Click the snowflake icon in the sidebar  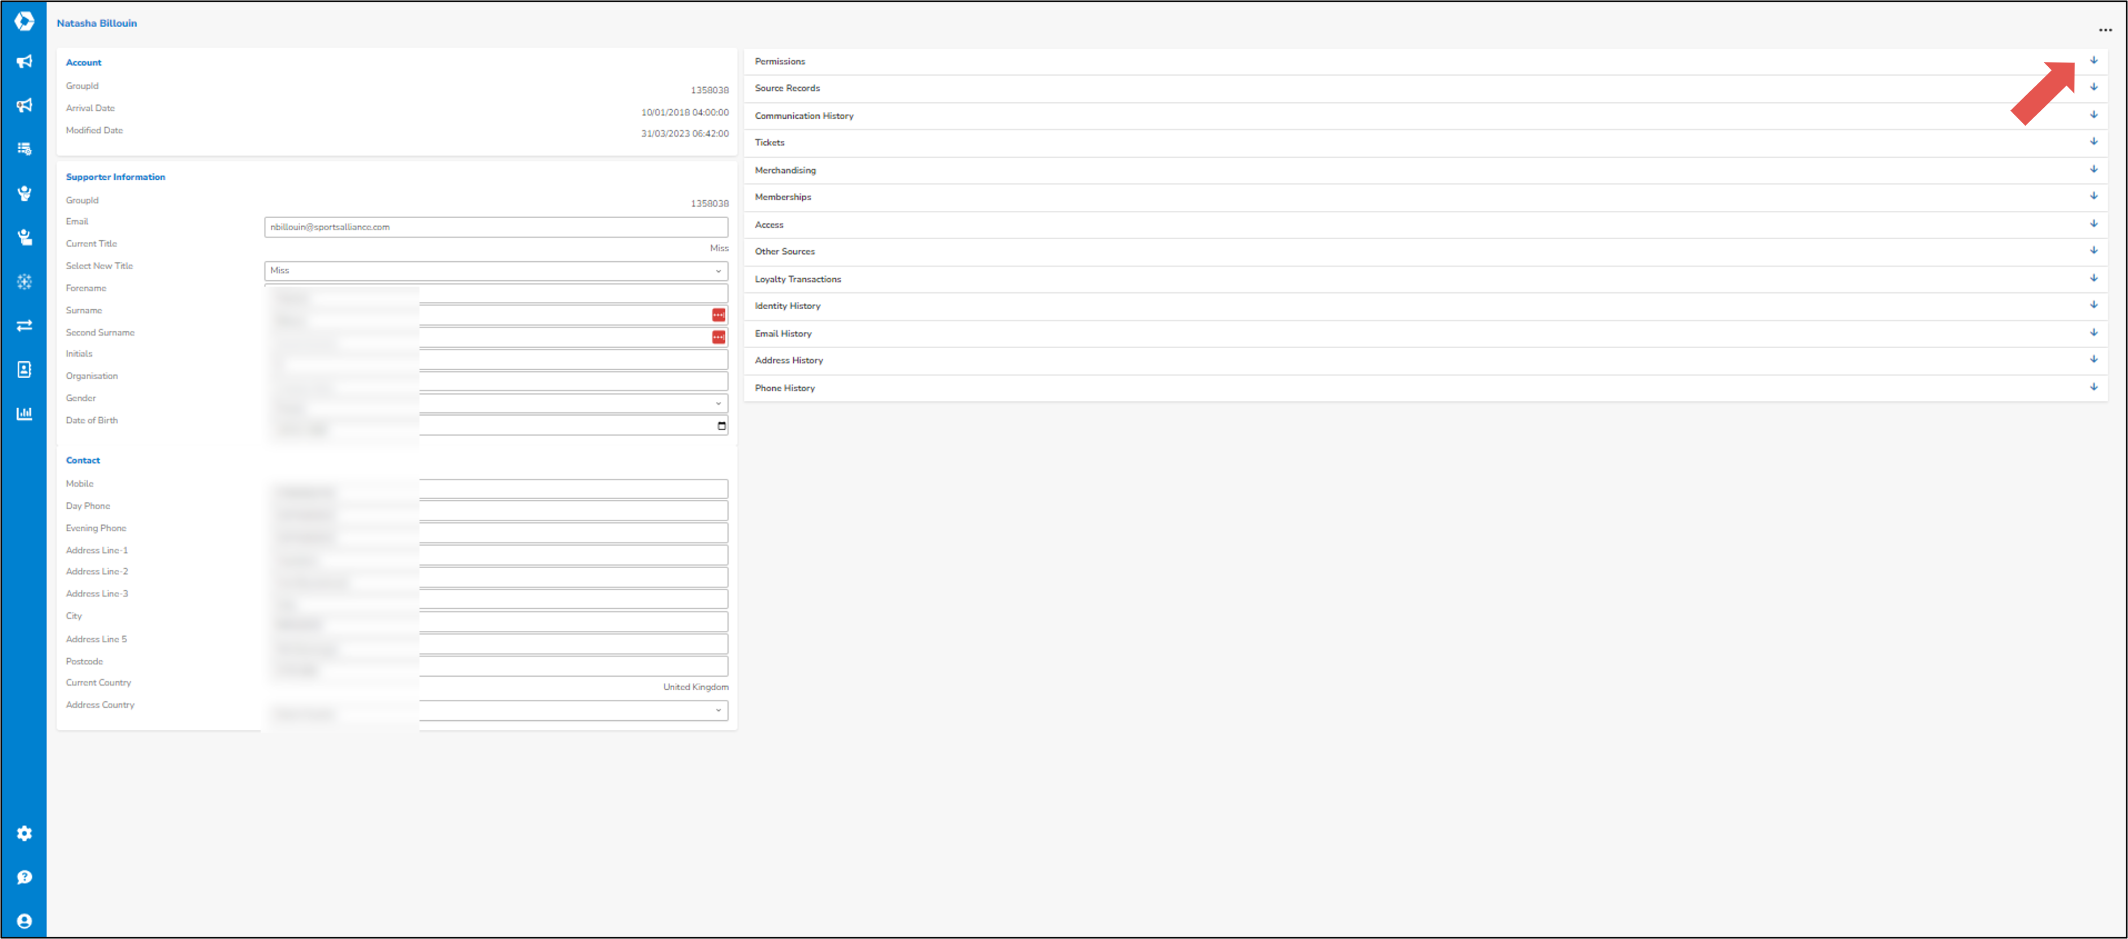[x=24, y=282]
